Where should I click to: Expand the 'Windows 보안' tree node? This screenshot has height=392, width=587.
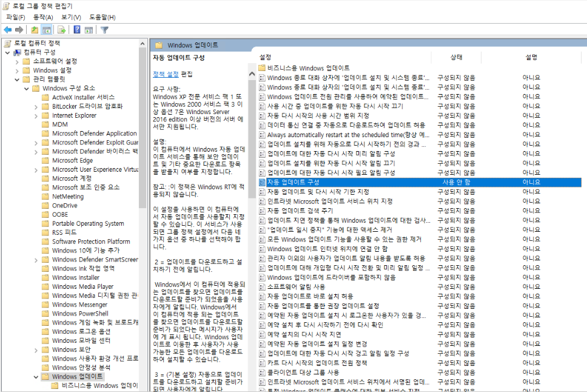coord(36,350)
